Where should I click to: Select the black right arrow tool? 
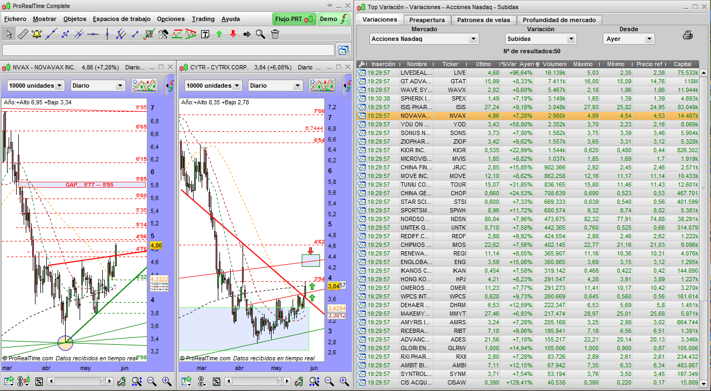click(247, 34)
